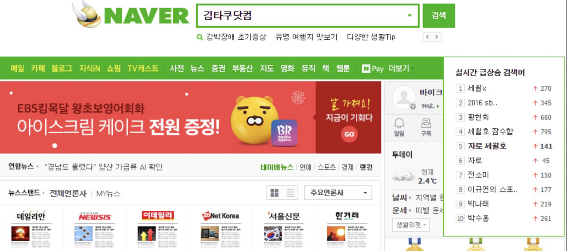Click the magnifier icon below the search box
567x251 pixels.
(x=200, y=37)
